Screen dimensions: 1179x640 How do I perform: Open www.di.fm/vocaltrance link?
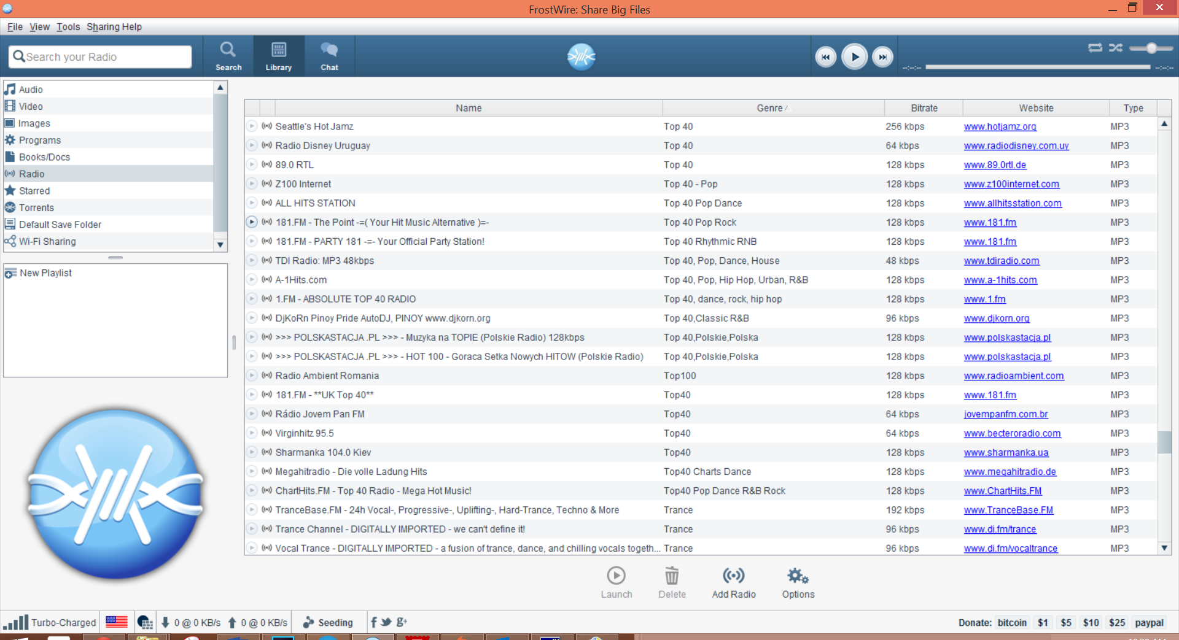1011,549
